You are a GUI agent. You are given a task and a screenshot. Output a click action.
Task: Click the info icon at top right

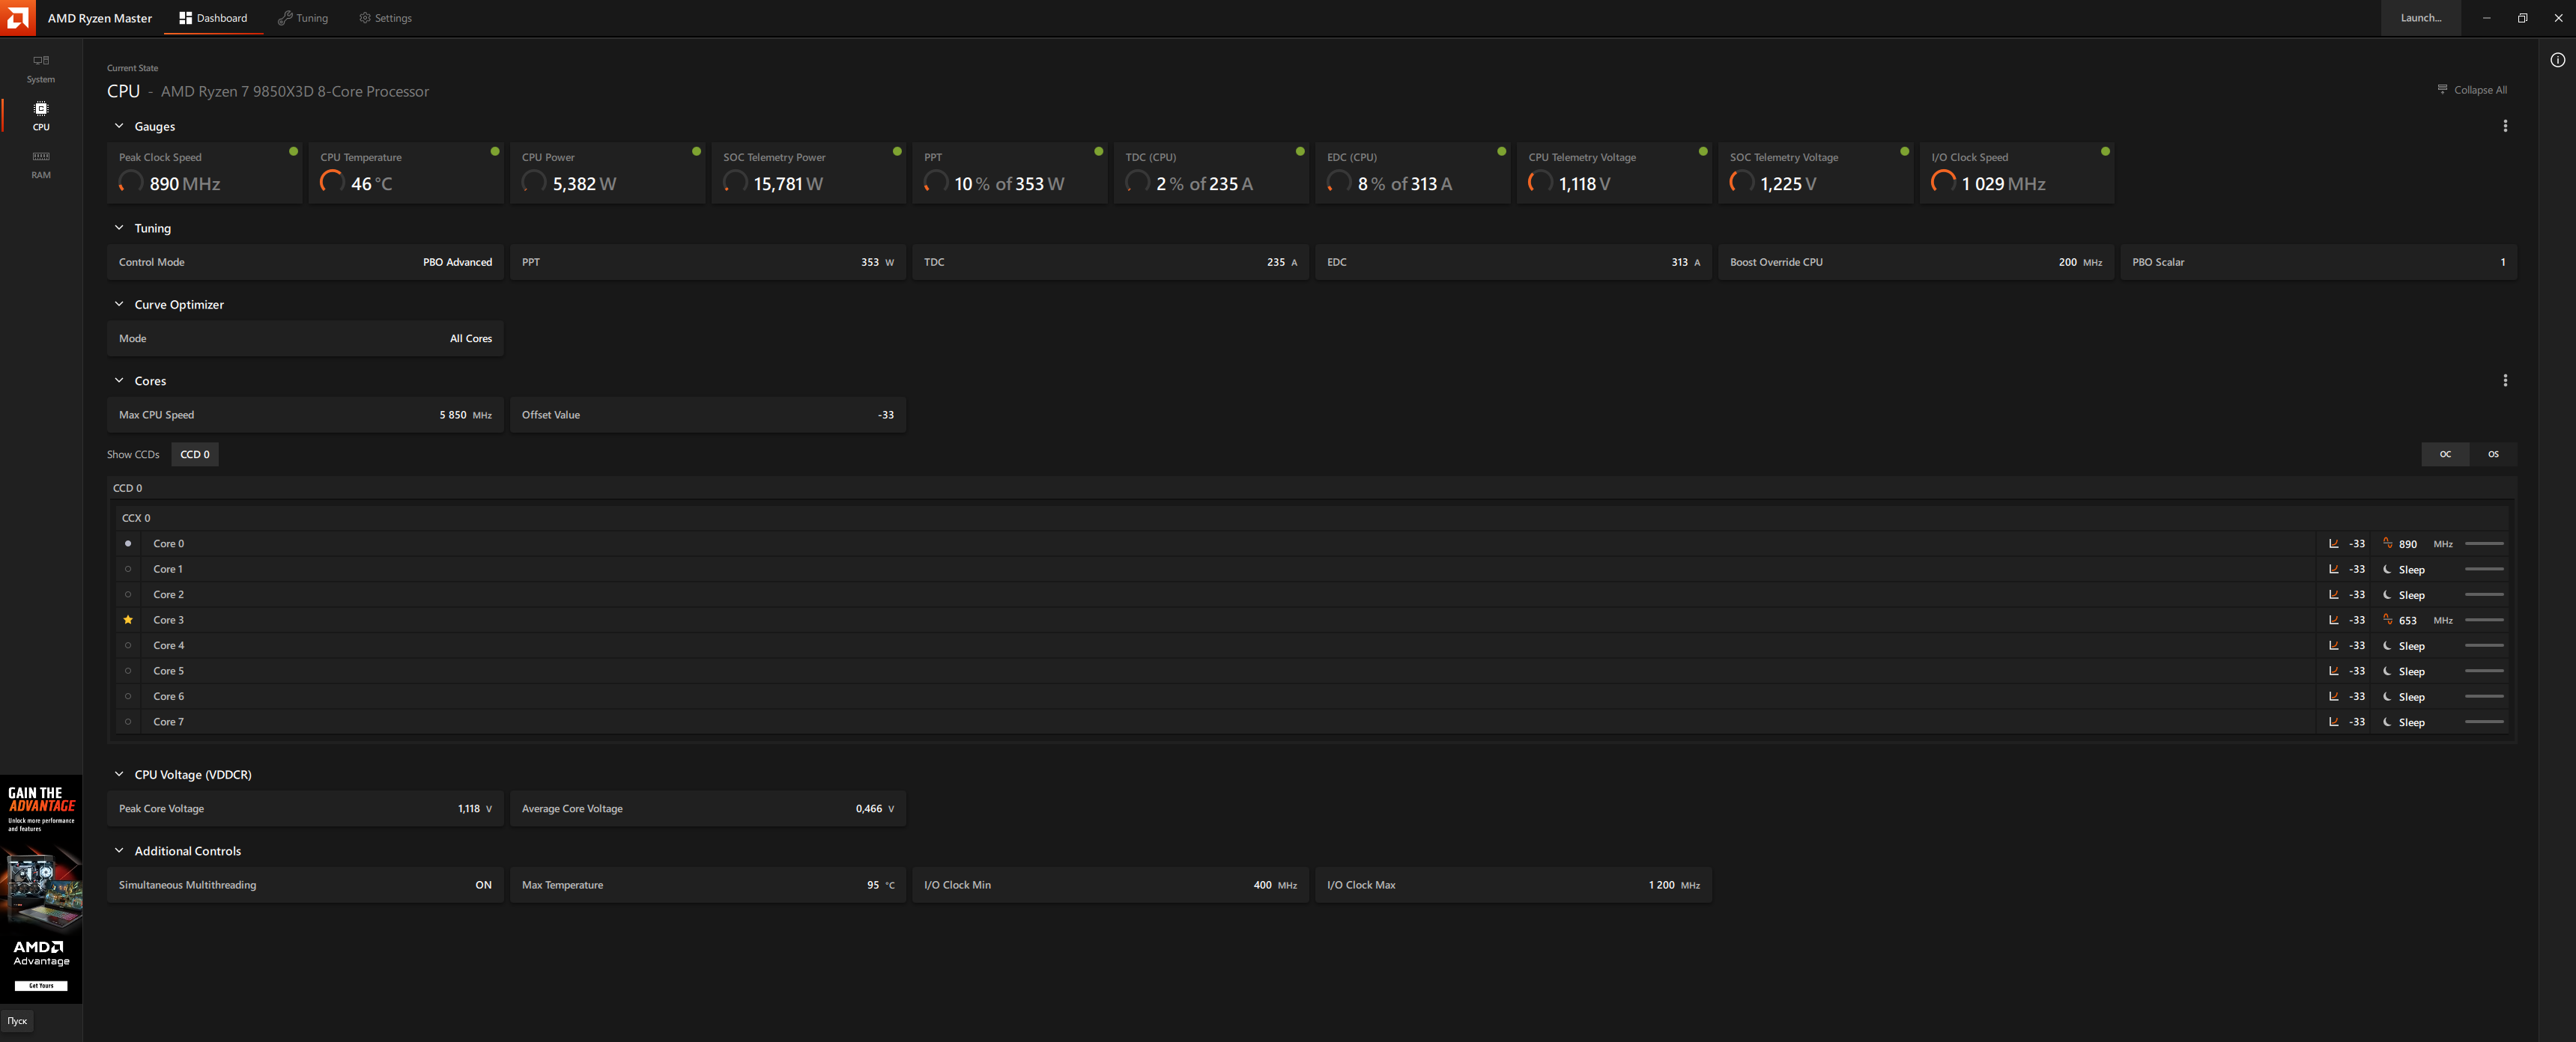(x=2557, y=60)
